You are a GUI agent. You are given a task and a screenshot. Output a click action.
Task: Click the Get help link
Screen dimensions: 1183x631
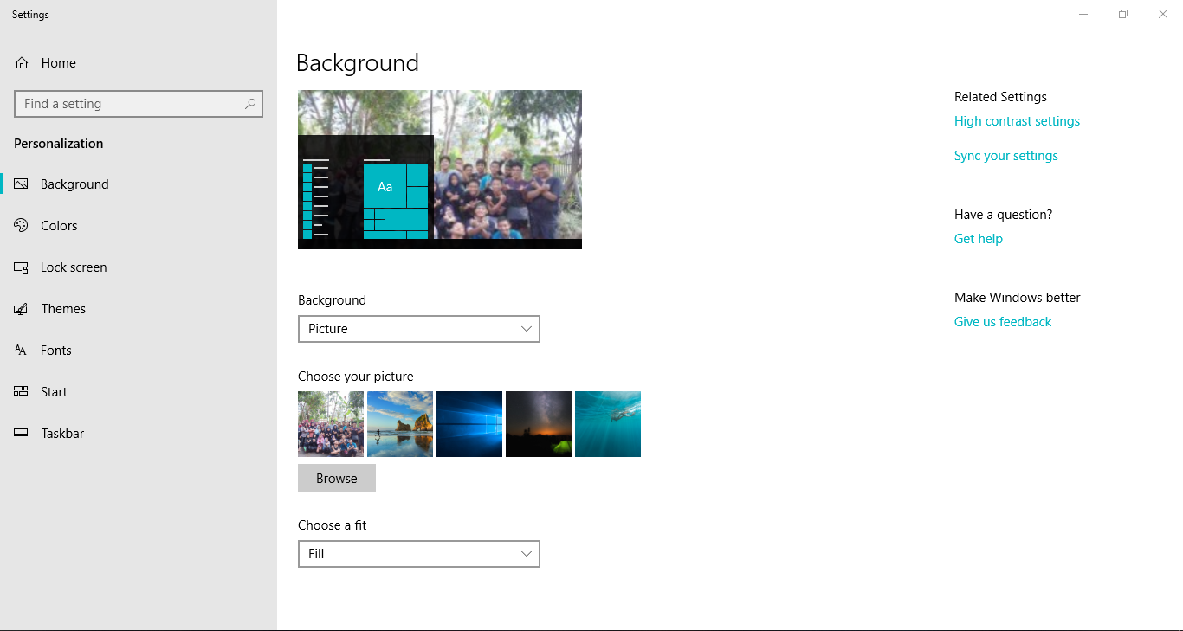point(979,239)
